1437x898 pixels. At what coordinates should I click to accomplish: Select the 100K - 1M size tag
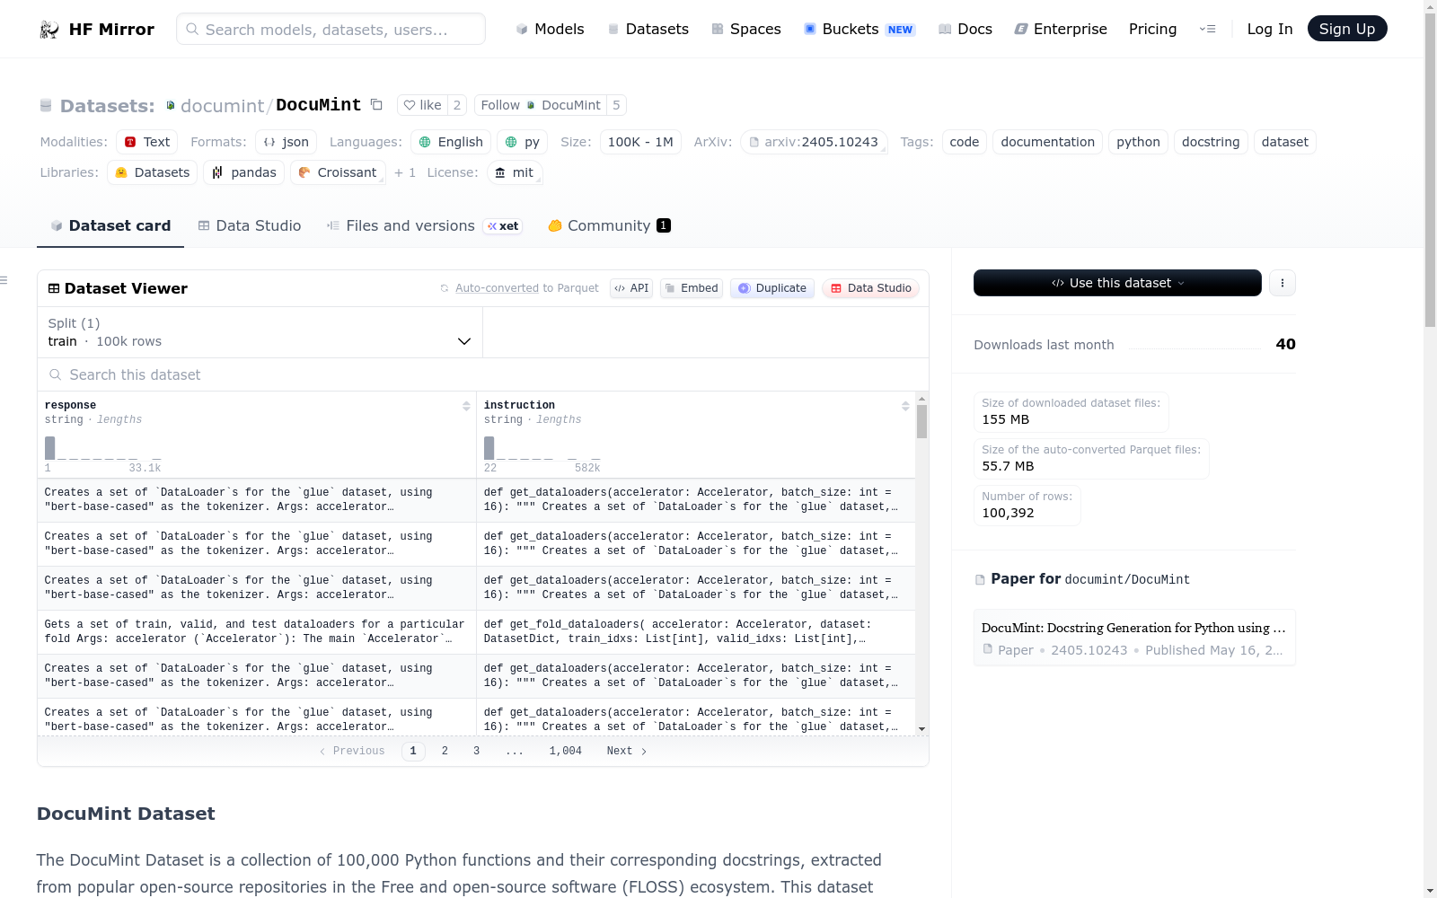pyautogui.click(x=640, y=142)
